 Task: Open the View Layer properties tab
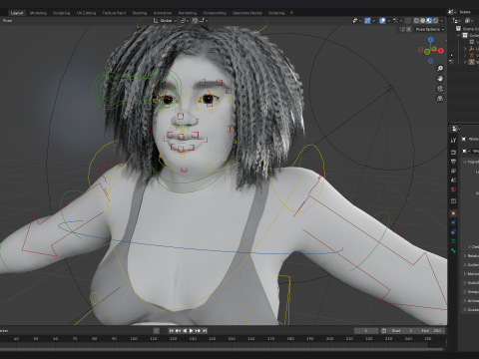[x=453, y=171]
